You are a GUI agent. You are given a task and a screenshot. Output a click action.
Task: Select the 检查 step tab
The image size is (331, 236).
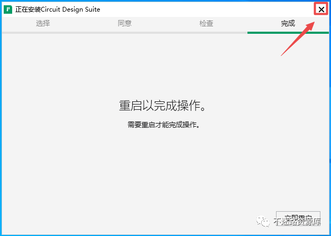(x=206, y=23)
